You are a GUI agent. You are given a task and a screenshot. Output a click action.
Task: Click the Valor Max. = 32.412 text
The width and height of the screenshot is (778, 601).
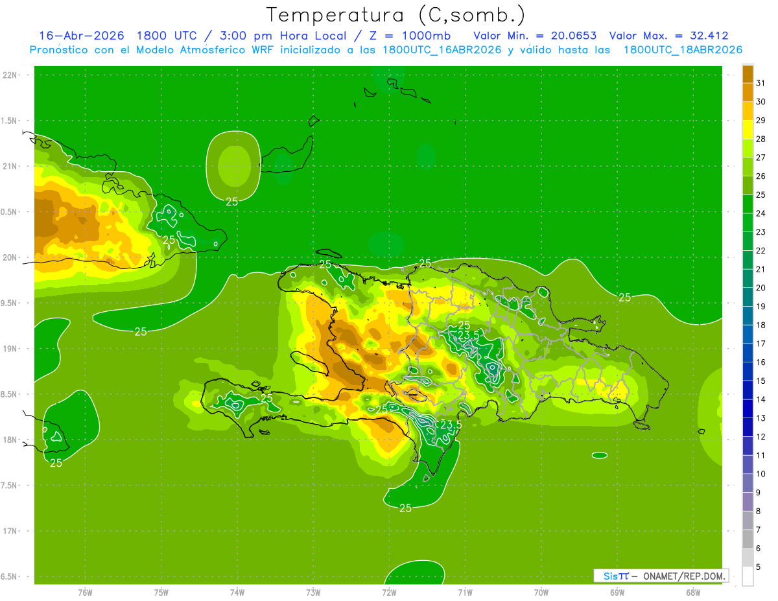pyautogui.click(x=668, y=36)
